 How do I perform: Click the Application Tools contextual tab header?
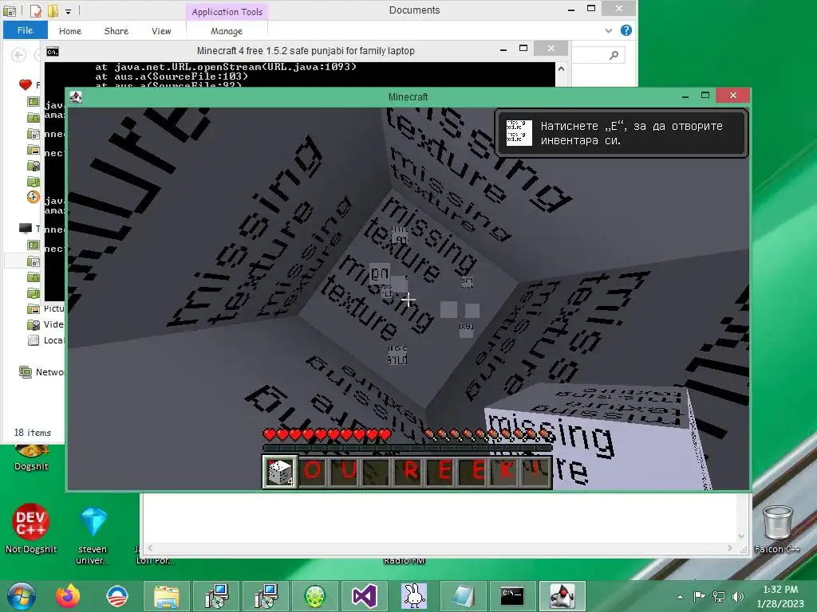[227, 11]
